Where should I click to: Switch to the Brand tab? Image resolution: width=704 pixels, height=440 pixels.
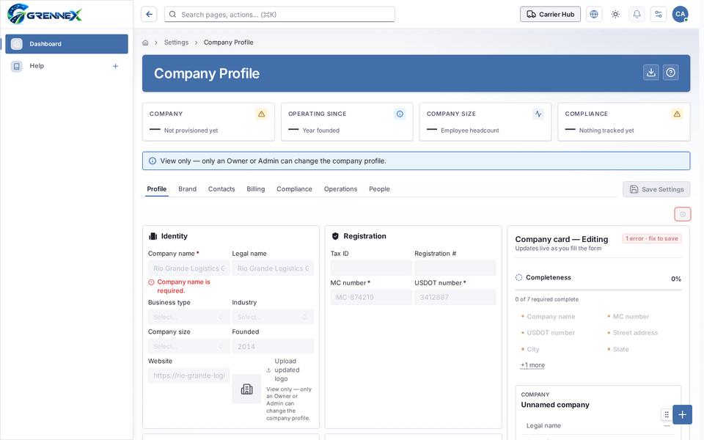point(187,189)
